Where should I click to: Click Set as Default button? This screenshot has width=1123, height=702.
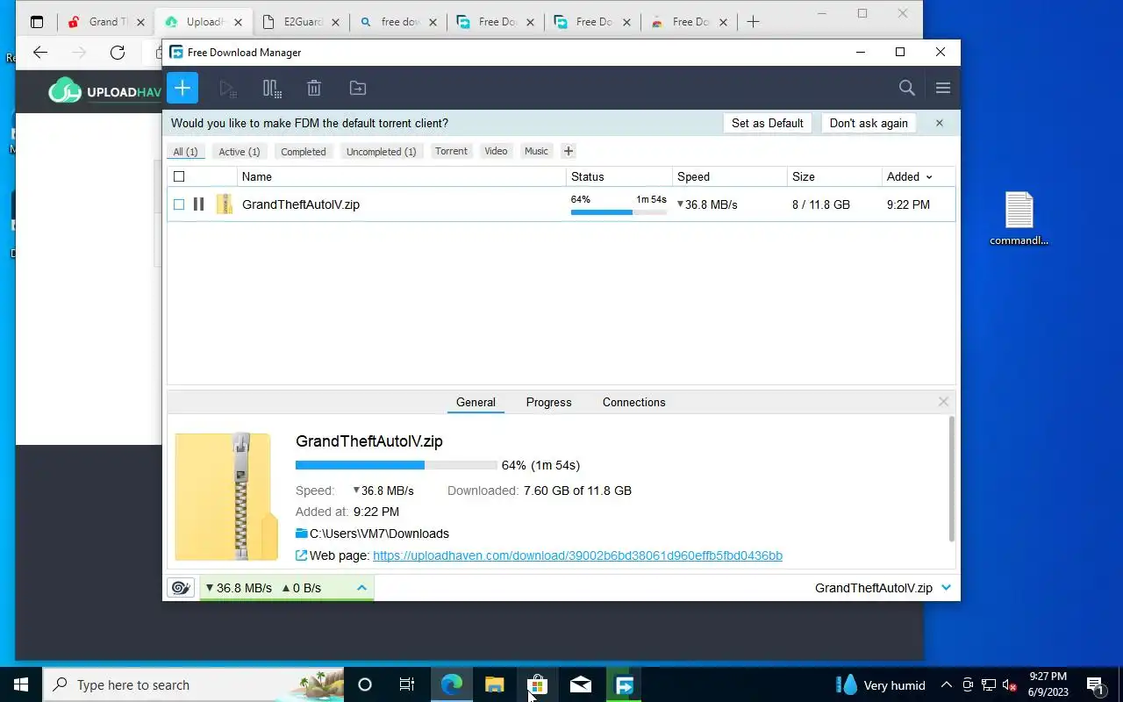pyautogui.click(x=768, y=123)
